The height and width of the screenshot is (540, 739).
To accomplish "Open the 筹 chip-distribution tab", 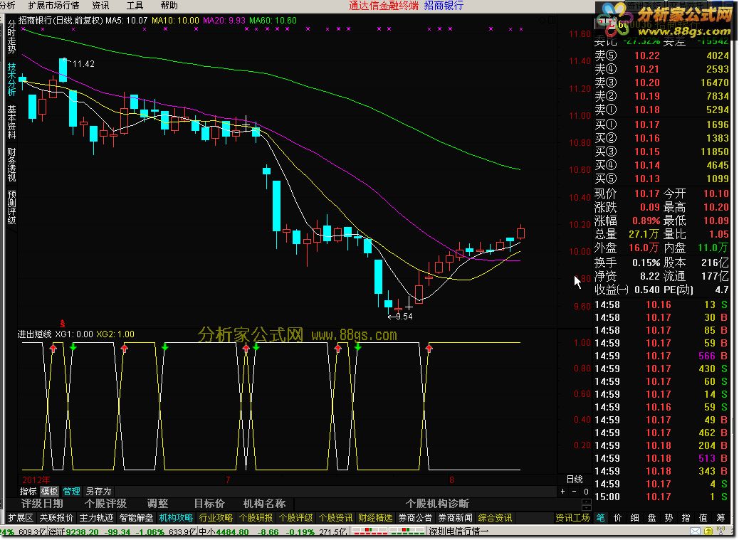I will [720, 518].
